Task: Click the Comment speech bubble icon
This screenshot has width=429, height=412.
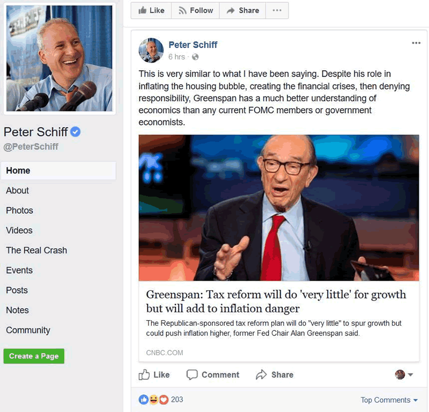Action: click(192, 374)
